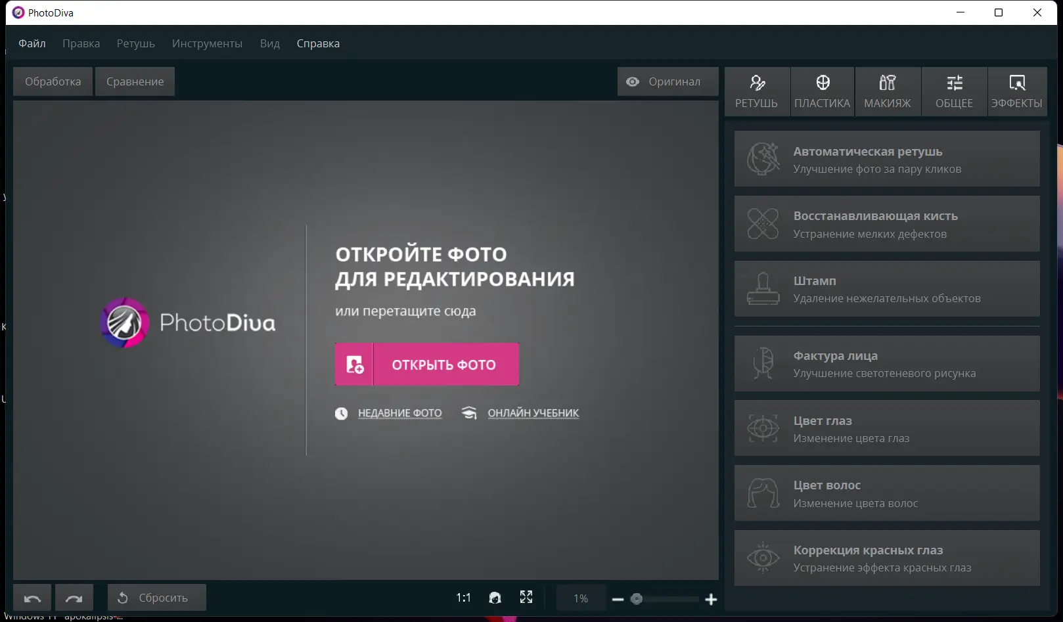Click the zoom slider handle

coord(636,599)
